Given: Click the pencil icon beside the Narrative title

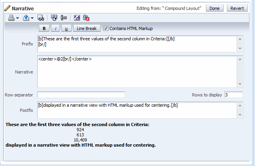Looking at the screenshot, I should click(7, 8).
